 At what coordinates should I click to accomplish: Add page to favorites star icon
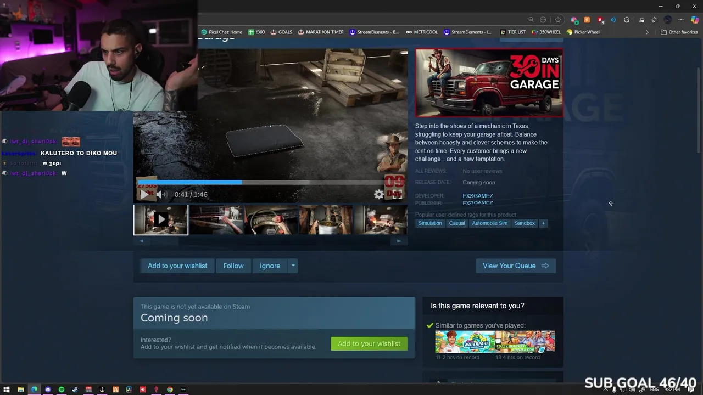click(558, 20)
